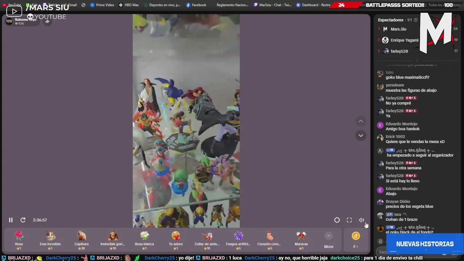Click the comment 'No ya compré'

[x=398, y=103]
